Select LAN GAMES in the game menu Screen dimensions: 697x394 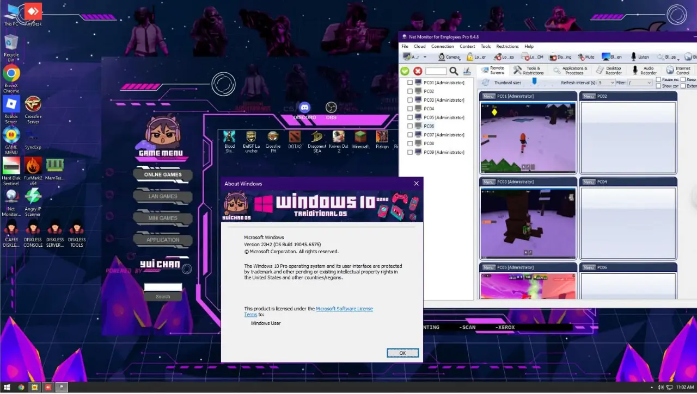pyautogui.click(x=163, y=196)
